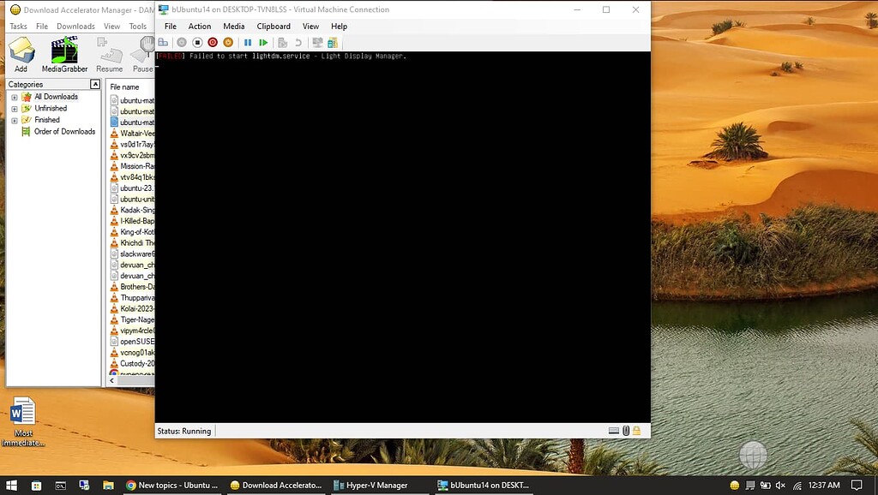Open Hyper-V Manager from the taskbar

pos(374,485)
